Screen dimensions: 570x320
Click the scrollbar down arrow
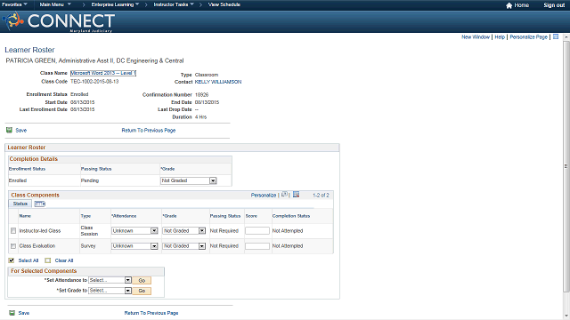pyautogui.click(x=566, y=316)
